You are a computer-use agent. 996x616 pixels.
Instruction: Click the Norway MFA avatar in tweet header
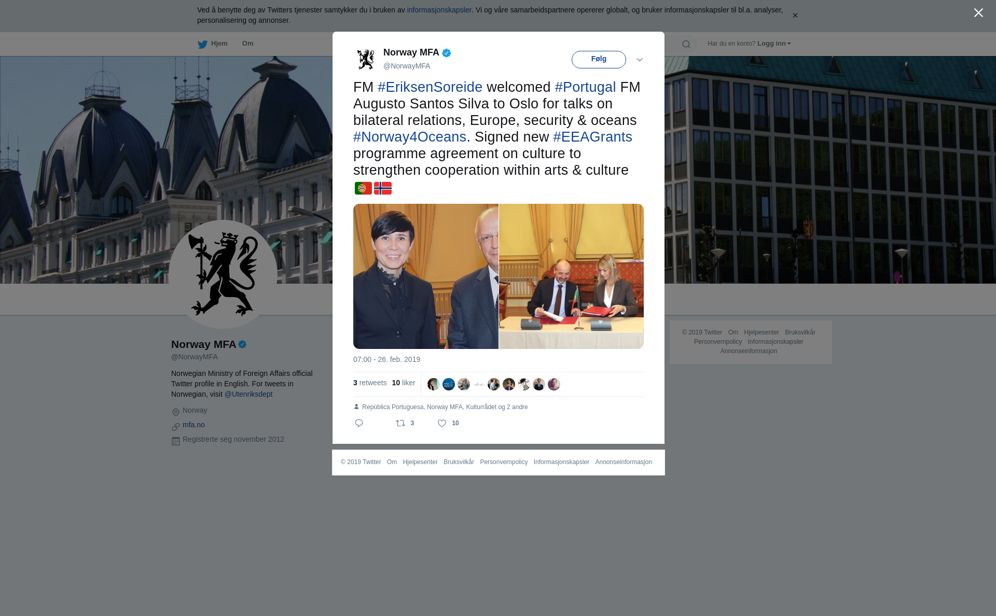click(366, 59)
